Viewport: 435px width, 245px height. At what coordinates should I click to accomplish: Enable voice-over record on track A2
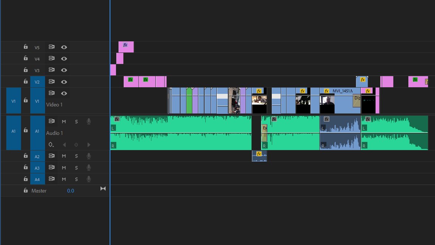coord(89,156)
